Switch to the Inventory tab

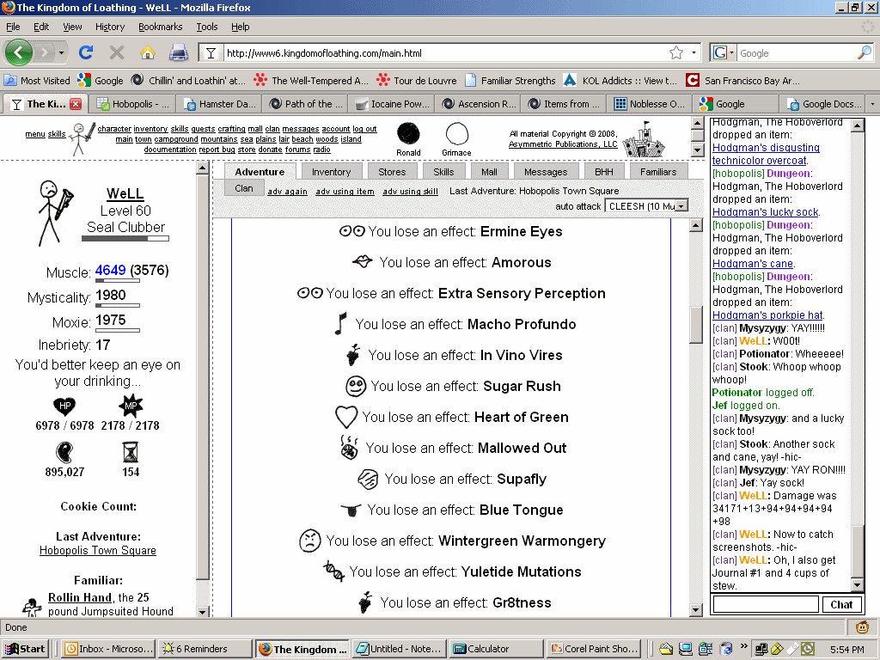point(331,172)
